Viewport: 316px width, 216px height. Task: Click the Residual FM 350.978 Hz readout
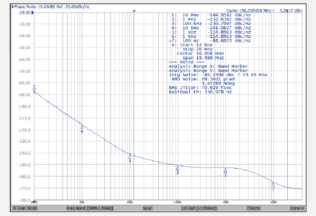pyautogui.click(x=201, y=92)
